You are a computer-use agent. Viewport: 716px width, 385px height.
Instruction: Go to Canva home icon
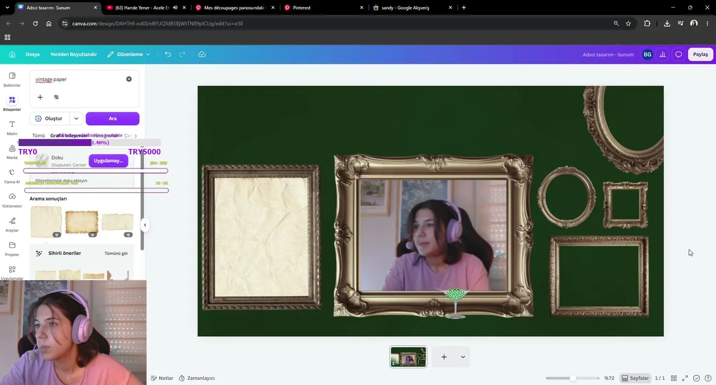tap(12, 55)
